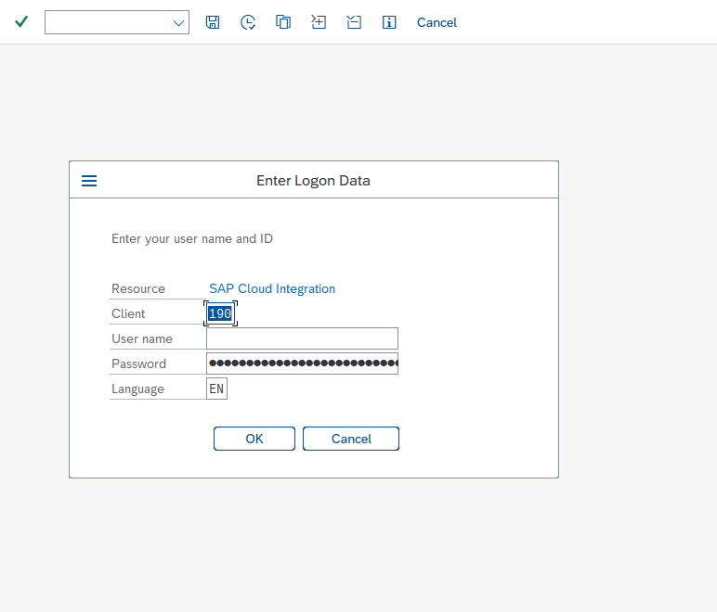
Task: Focus the User name input field
Action: [x=302, y=338]
